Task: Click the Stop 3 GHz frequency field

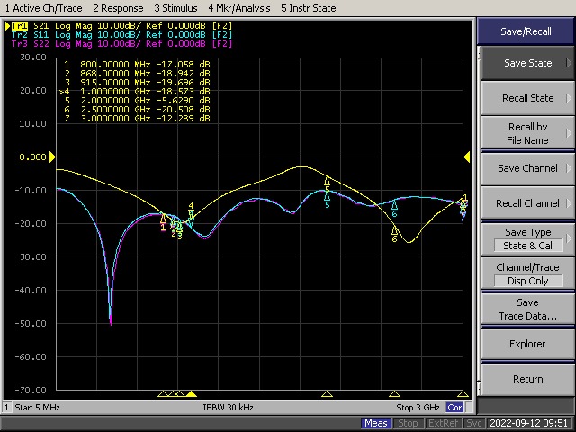Action: [x=418, y=408]
